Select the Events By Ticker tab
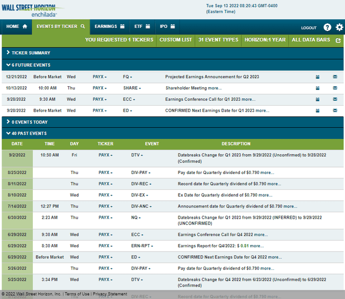The width and height of the screenshot is (345, 299). (61, 26)
